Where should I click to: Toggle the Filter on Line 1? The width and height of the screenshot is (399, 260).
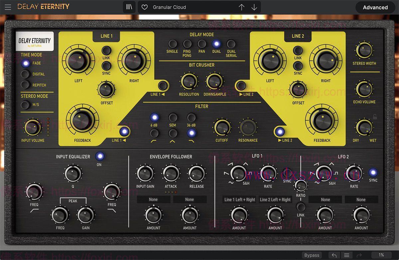tap(124, 132)
